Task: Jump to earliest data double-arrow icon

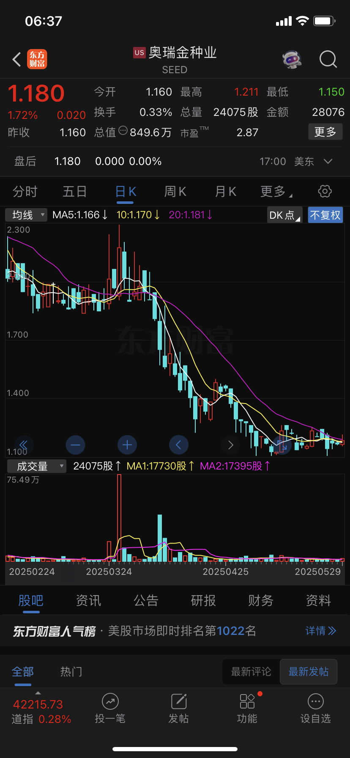Action: tap(24, 445)
